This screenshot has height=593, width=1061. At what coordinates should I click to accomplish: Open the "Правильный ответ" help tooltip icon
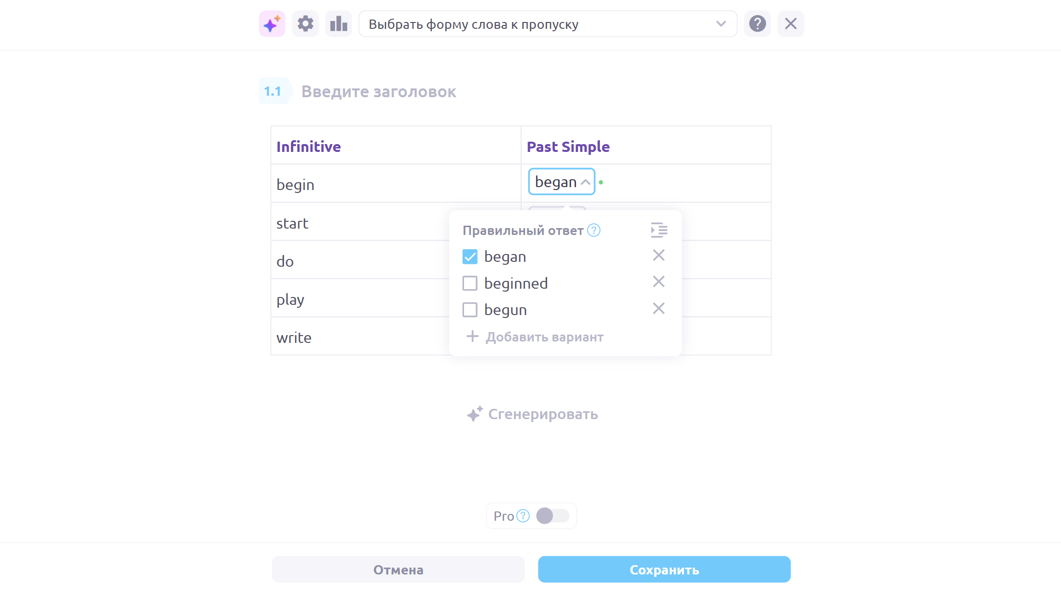(594, 230)
